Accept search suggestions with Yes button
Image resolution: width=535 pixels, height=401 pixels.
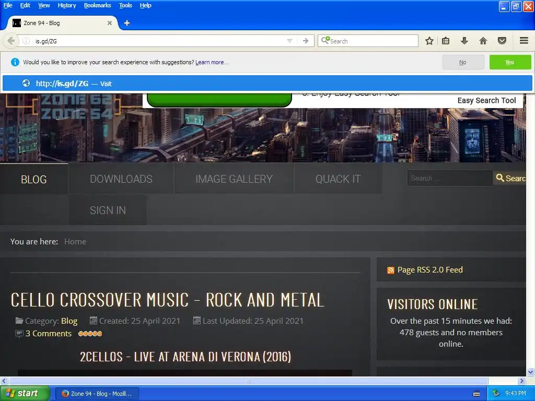point(510,62)
